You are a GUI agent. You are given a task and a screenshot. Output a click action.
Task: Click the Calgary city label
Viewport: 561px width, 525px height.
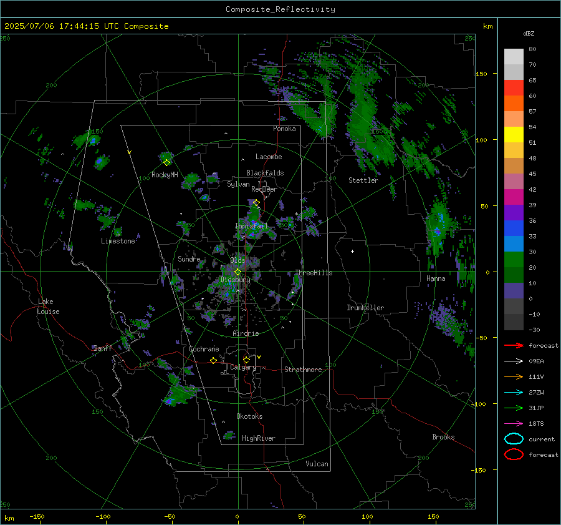pyautogui.click(x=243, y=367)
